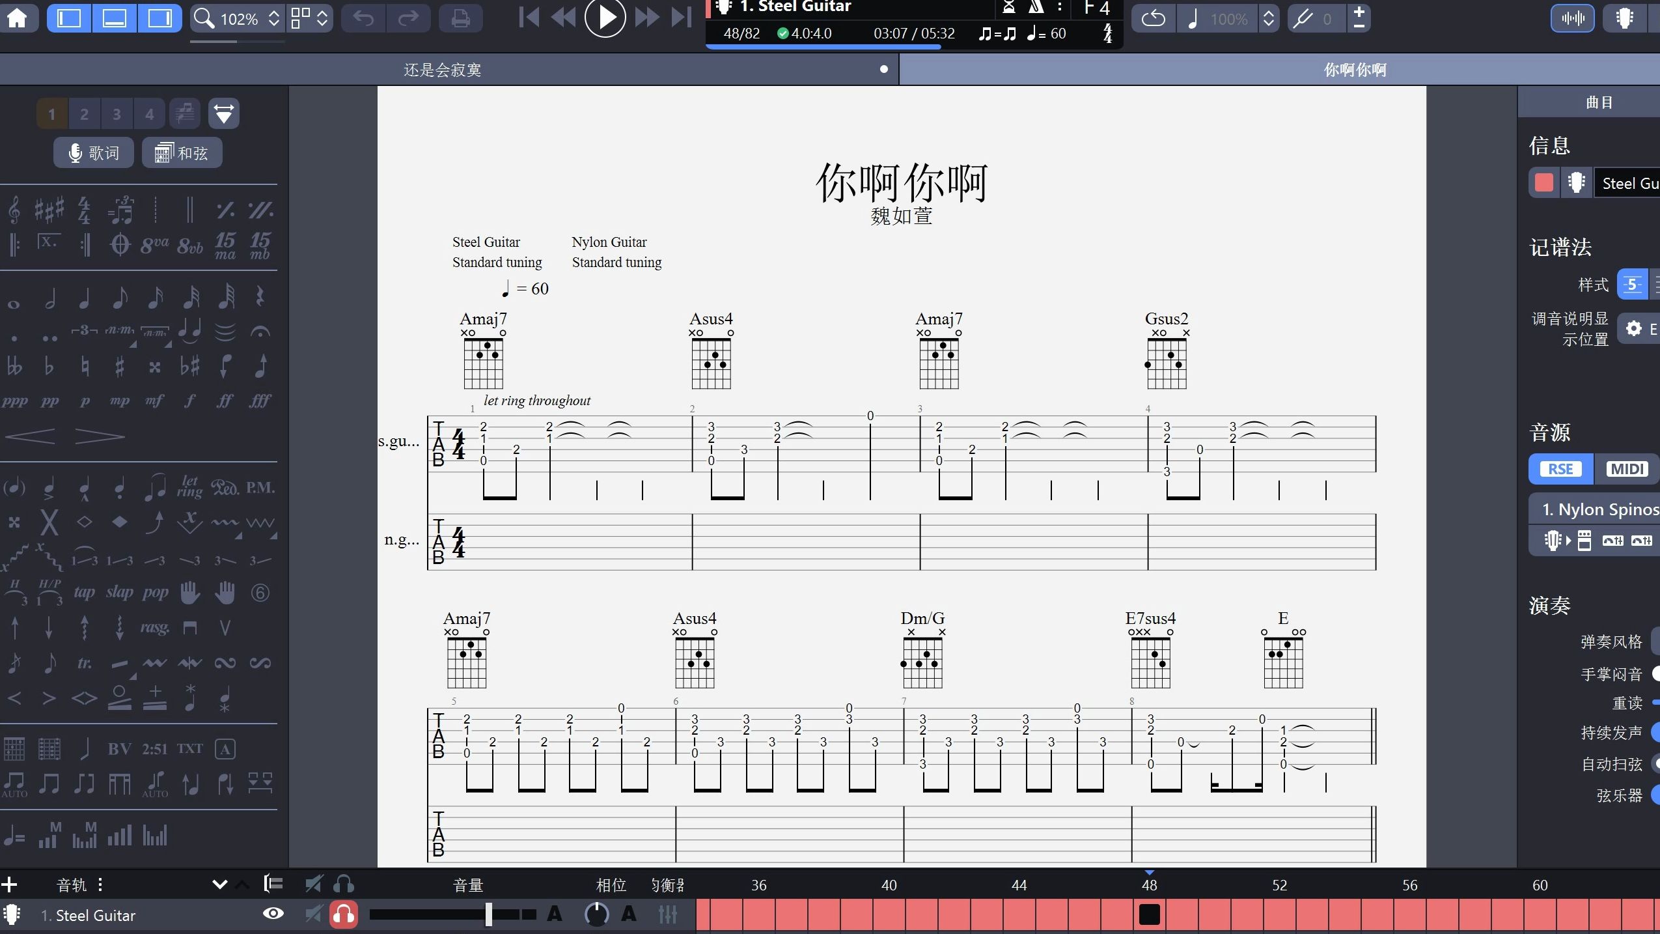
Task: Select the RSE sound engine
Action: click(1561, 469)
